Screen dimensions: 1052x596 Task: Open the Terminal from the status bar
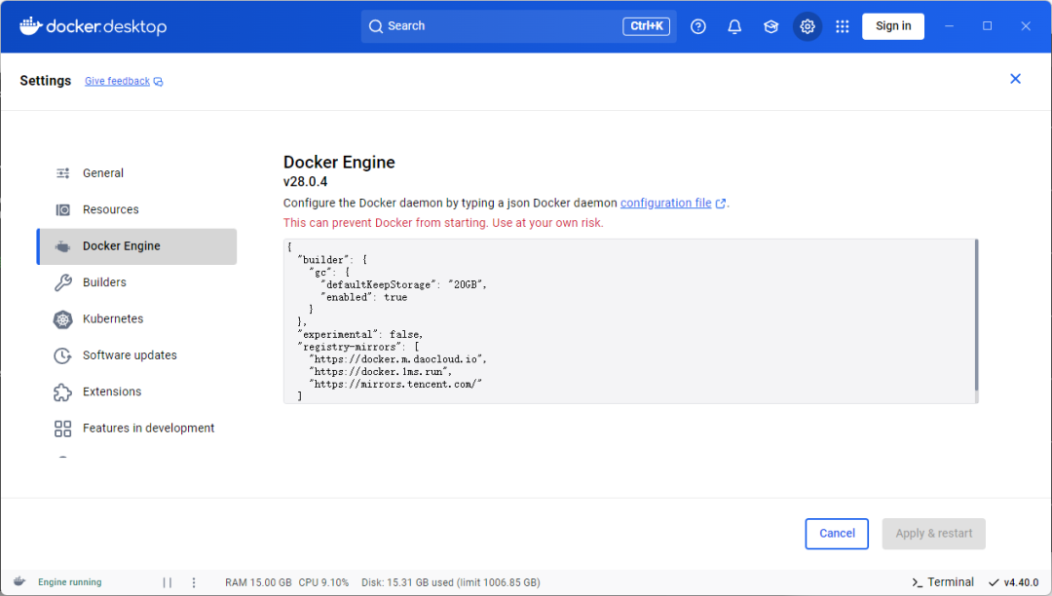point(943,582)
